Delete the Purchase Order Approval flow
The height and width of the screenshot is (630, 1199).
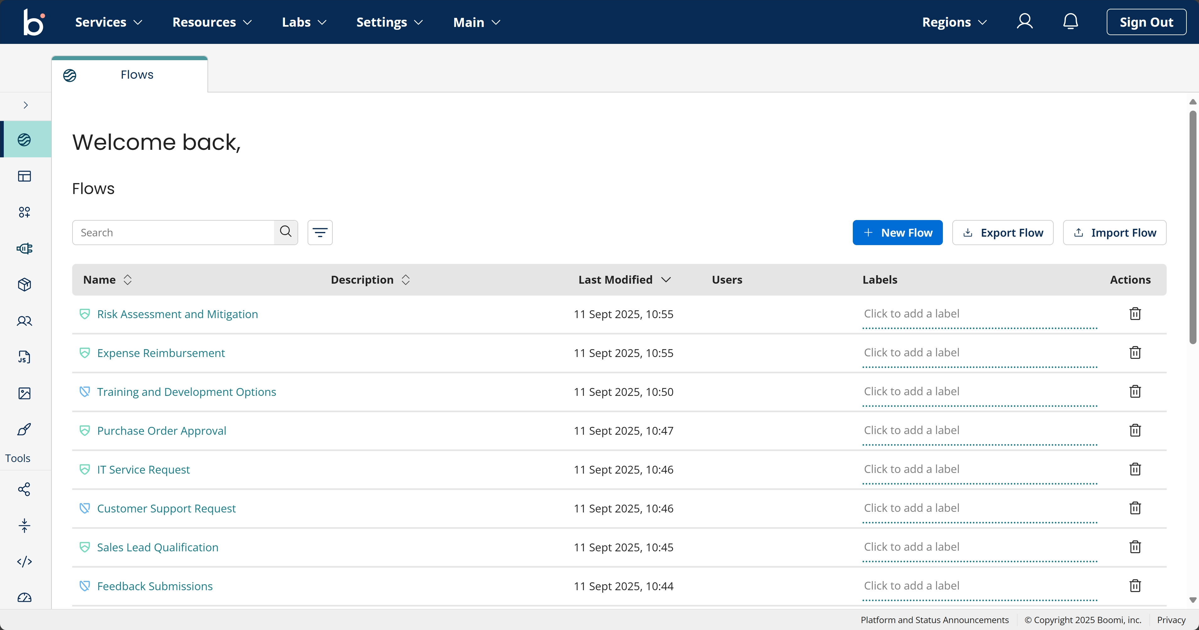pos(1135,430)
